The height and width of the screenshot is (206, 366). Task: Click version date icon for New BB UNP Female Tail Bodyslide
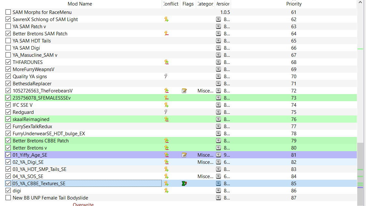pyautogui.click(x=218, y=198)
